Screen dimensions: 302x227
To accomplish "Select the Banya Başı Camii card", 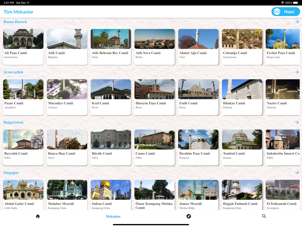I will point(67,147).
